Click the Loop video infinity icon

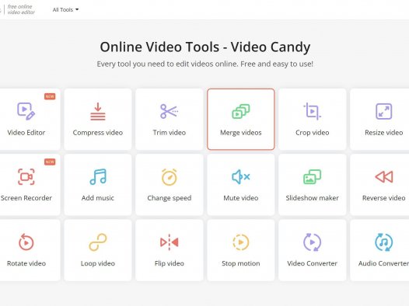click(98, 242)
